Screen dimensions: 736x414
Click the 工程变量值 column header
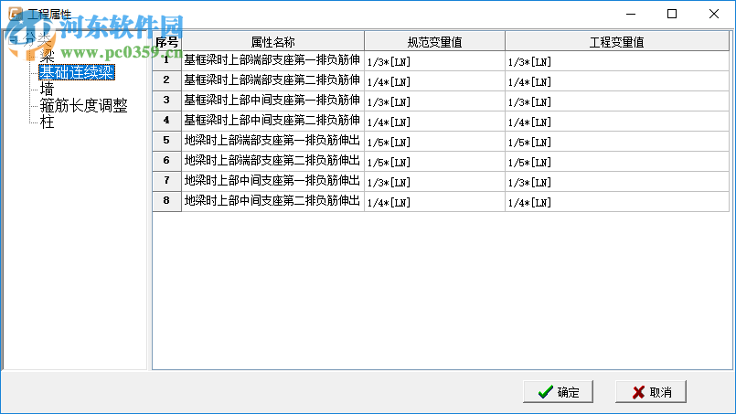pos(617,42)
